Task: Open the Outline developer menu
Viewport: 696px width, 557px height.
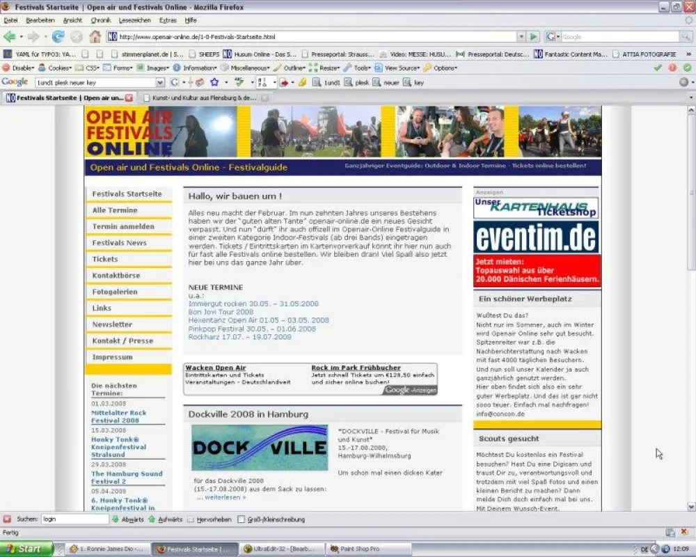Action: (x=290, y=68)
